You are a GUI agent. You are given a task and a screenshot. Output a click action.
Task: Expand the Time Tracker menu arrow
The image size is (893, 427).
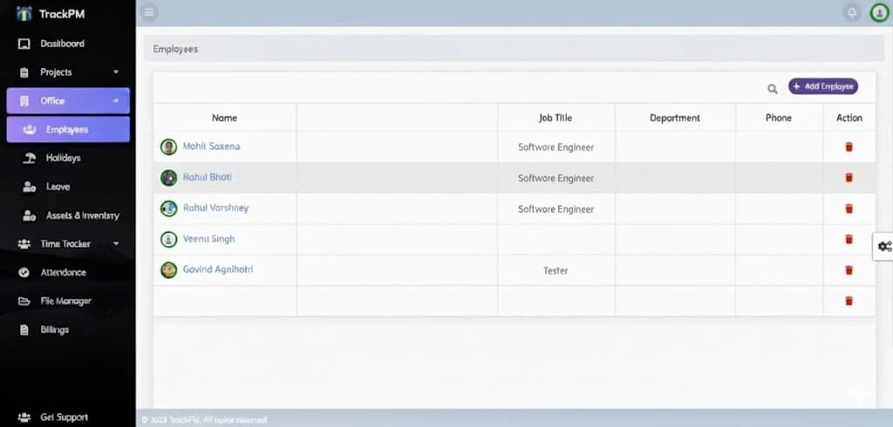(x=116, y=244)
